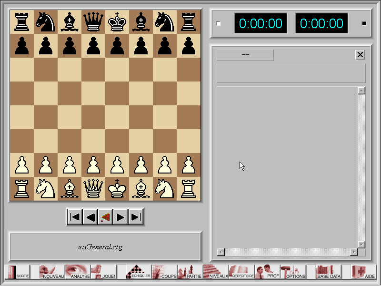This screenshot has height=286, width=381.
Task: Close the move list panel
Action: 360,55
